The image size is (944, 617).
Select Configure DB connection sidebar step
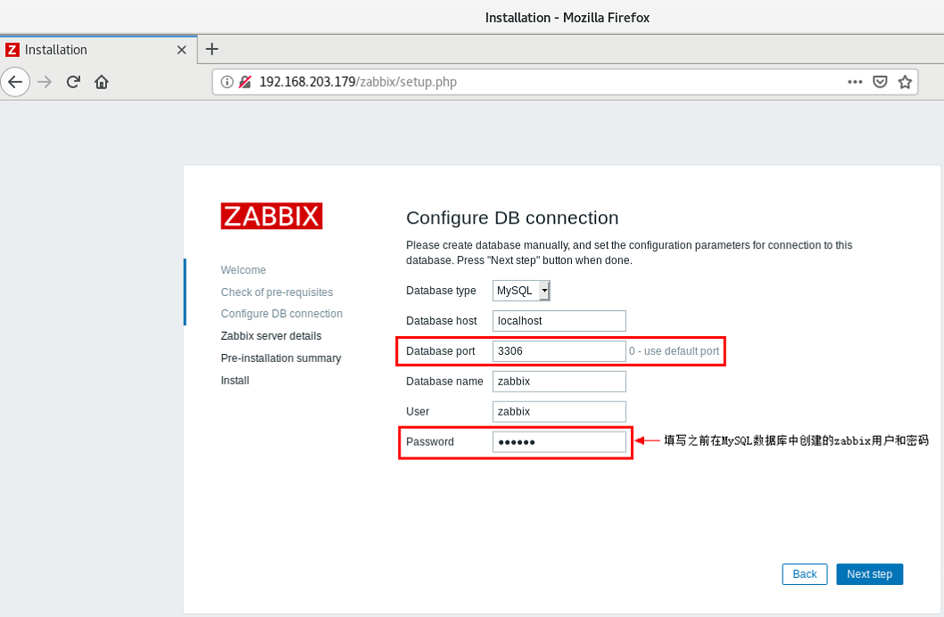pos(282,314)
